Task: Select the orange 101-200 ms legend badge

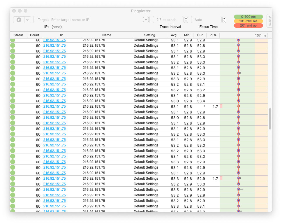Action: 248,21
